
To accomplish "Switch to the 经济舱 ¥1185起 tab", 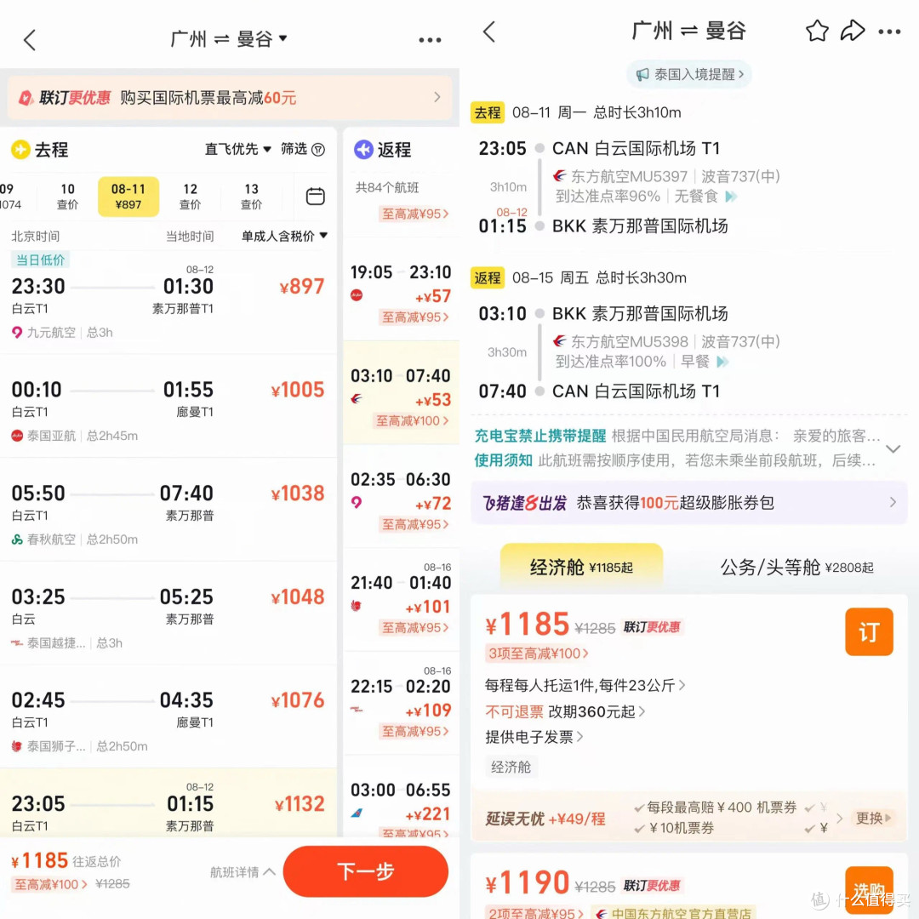I will coord(581,567).
